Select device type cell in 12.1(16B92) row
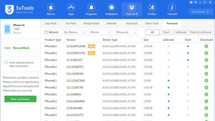The image size is (215, 121). 119,94
